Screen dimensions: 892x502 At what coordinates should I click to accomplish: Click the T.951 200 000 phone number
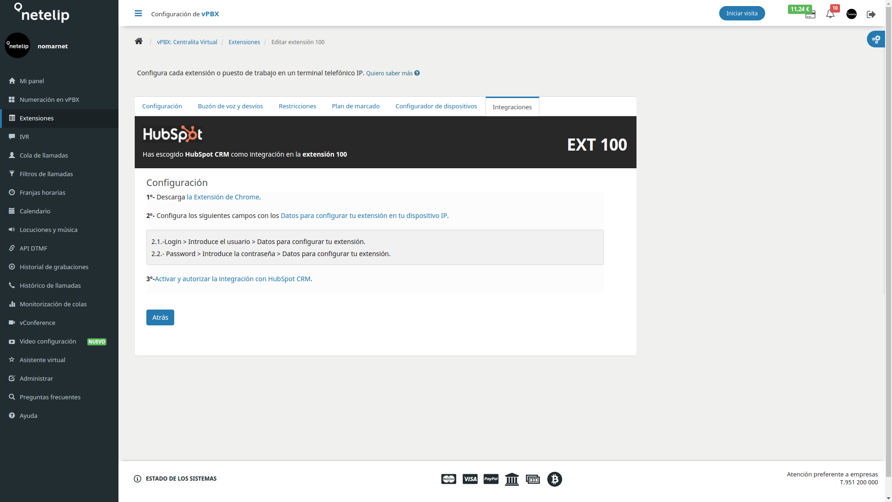tap(859, 482)
